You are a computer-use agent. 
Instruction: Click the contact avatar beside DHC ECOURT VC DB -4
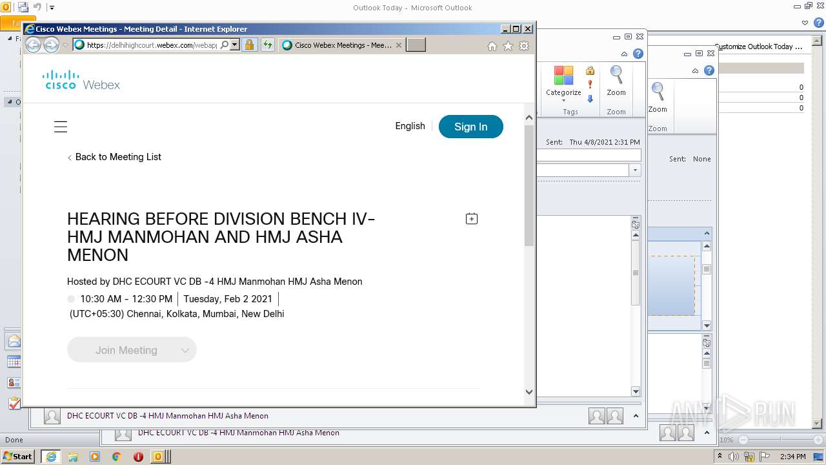[52, 417]
